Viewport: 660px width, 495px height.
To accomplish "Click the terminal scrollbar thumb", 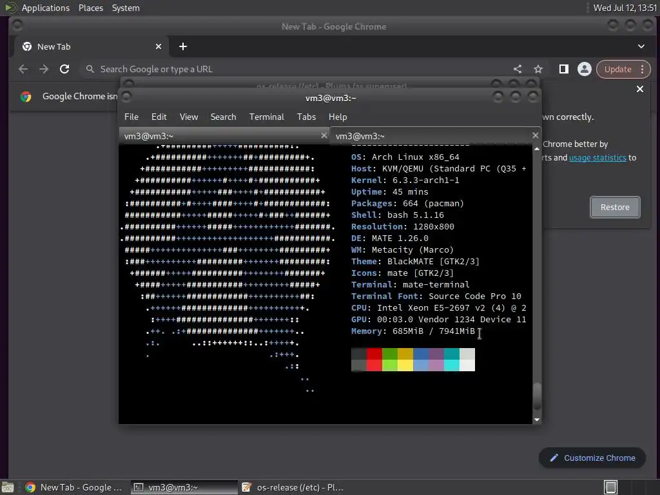I will [537, 396].
